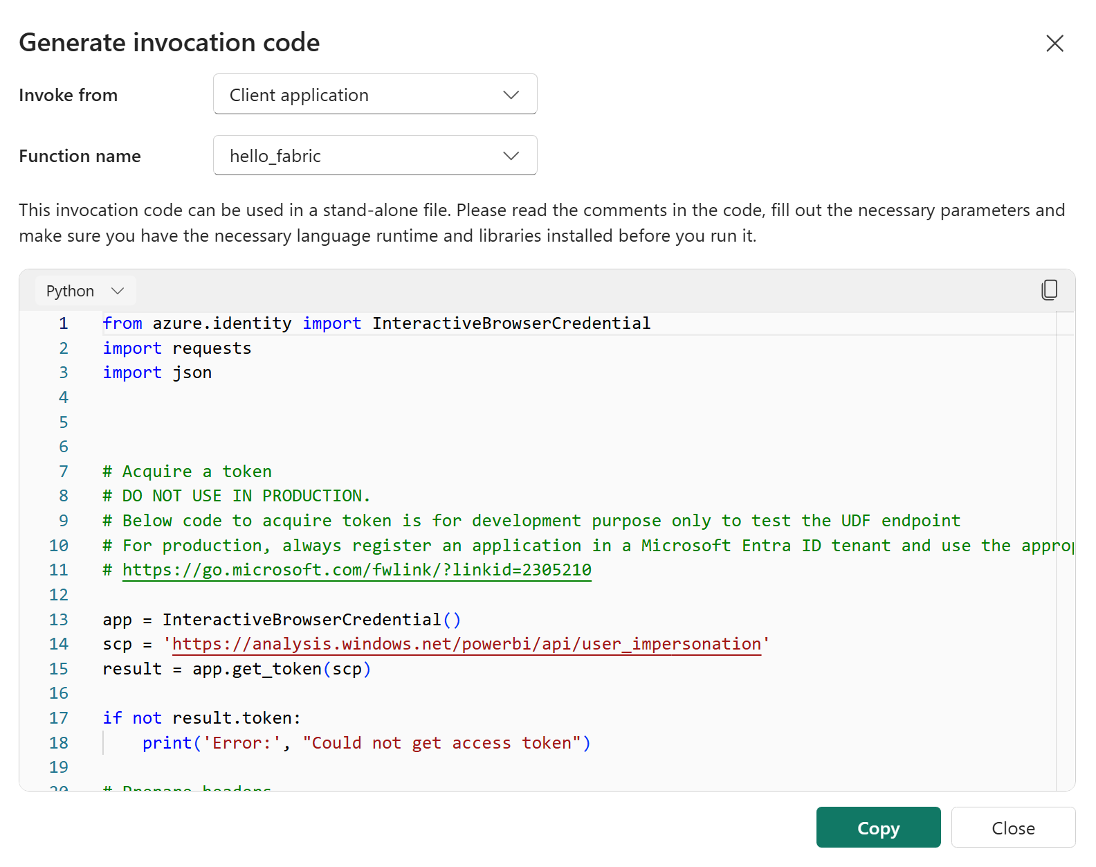This screenshot has width=1096, height=867.
Task: Click the print 'Error:' statement line
Action: [x=366, y=743]
